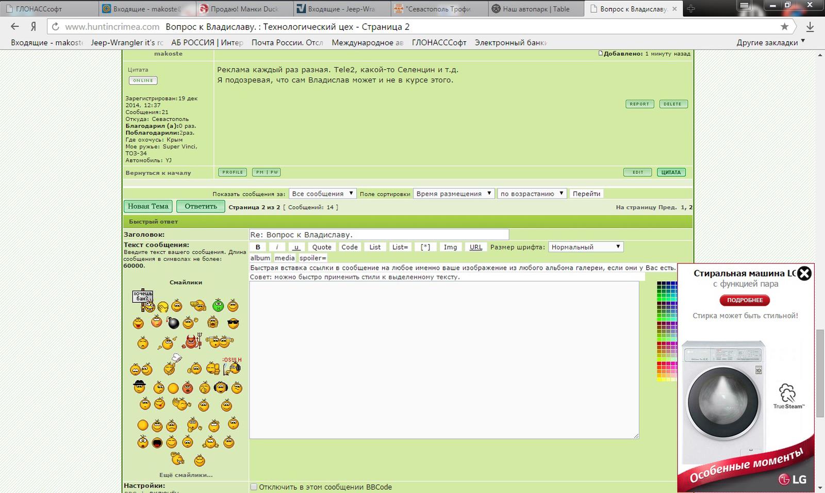Viewport: 825px width, 493px height.
Task: Open the "Время размещения" sort field dropdown
Action: (454, 194)
